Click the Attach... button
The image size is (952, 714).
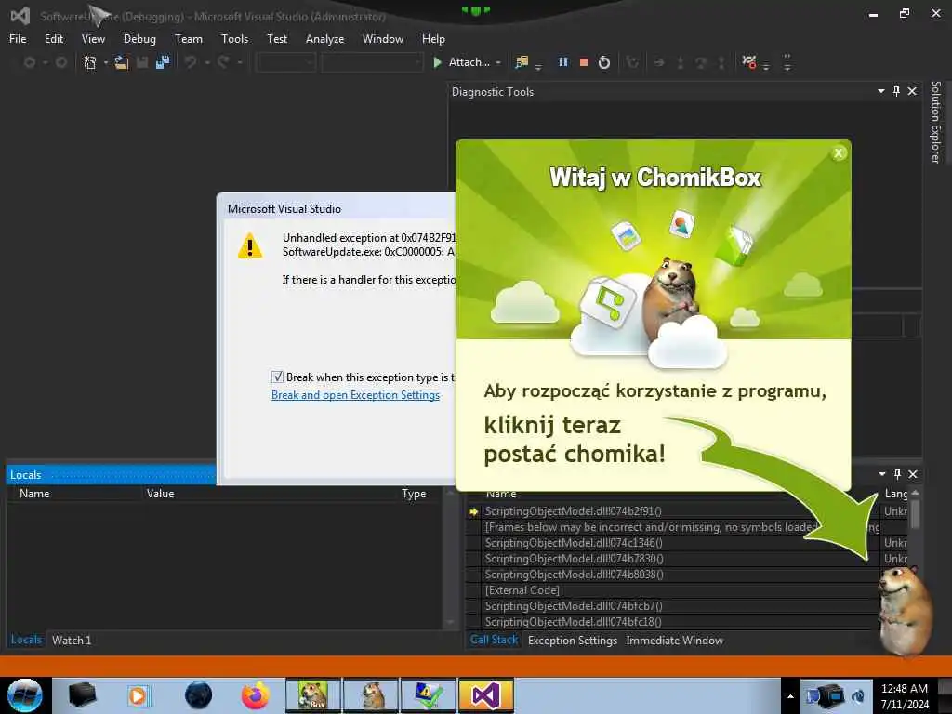click(469, 62)
